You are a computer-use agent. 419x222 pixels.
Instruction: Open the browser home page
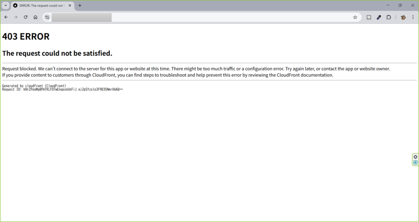click(36, 17)
